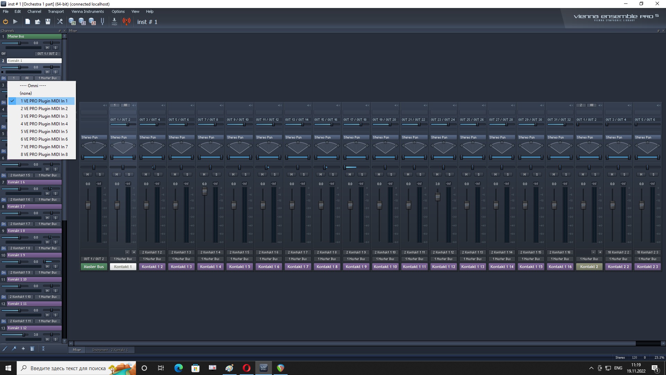Mute the Kontakt 1 mixer strip
This screenshot has height=375, width=666.
117,174
